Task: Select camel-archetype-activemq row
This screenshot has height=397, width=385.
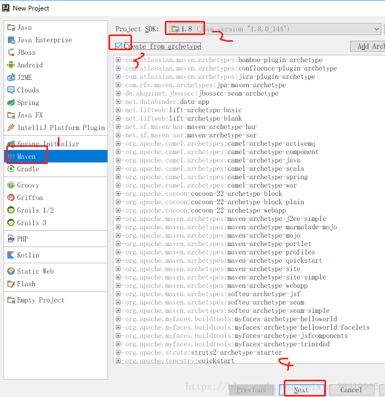Action: 220,143
